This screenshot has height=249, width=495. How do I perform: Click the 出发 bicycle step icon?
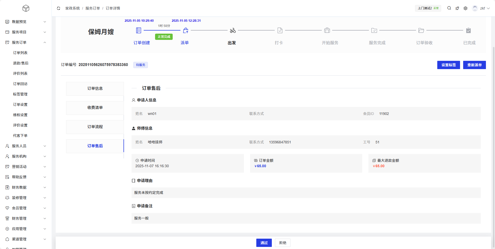[233, 31]
